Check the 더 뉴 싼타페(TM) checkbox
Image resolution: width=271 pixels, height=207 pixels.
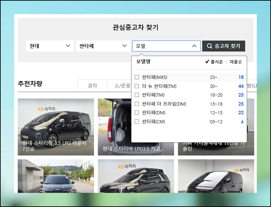[x=137, y=86]
